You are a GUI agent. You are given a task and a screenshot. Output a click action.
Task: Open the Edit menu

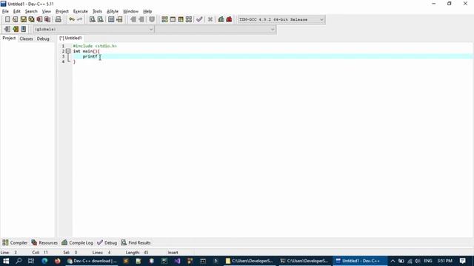tap(16, 12)
